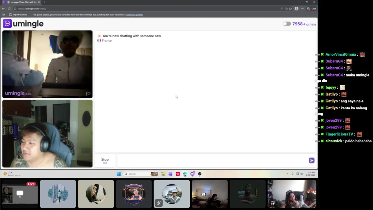373x210 pixels.
Task: Select the drum room camera participant
Action: (x=210, y=194)
